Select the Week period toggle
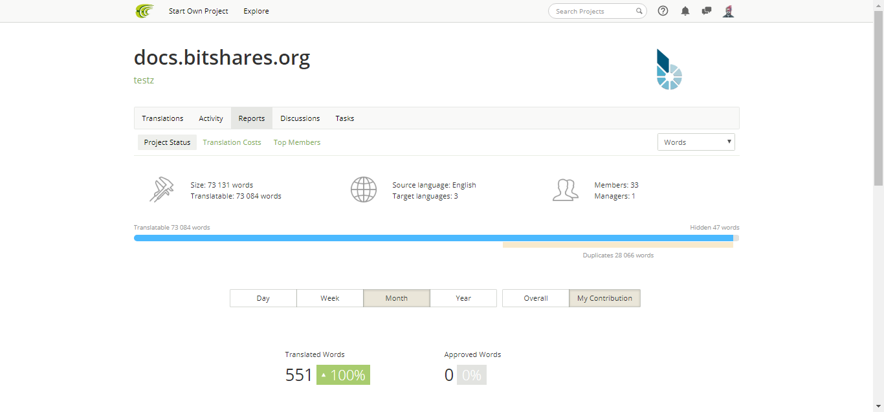Viewport: 884px width, 412px height. 330,298
